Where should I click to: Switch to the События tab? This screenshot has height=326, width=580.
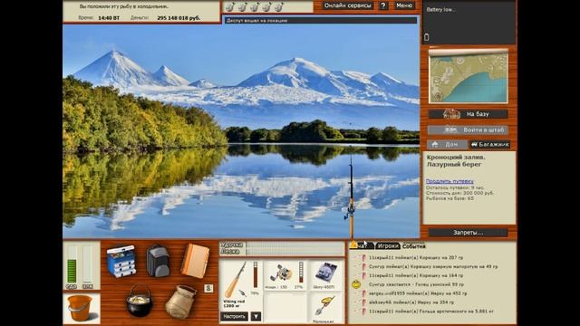(x=414, y=245)
